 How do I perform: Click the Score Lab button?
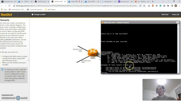[x=175, y=15]
